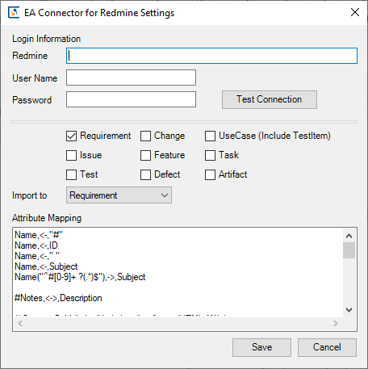The width and height of the screenshot is (368, 369).
Task: Click the Password input field
Action: [x=131, y=99]
